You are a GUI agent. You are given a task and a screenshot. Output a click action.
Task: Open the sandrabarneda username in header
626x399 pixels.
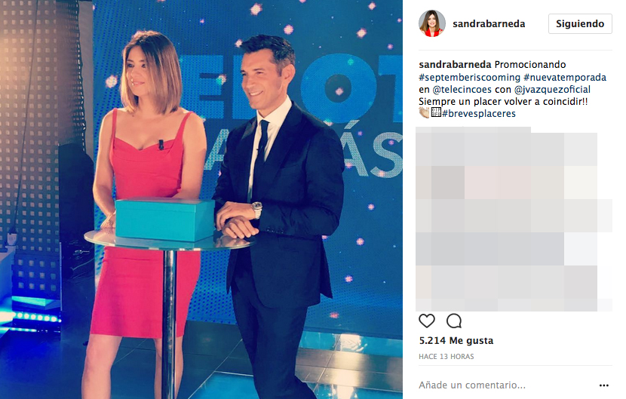tap(489, 24)
